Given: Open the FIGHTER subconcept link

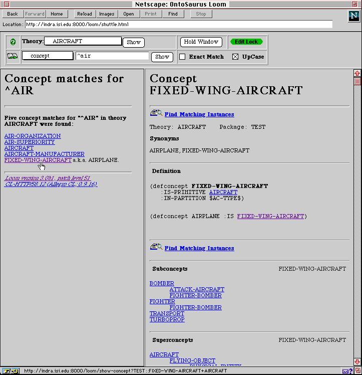Looking at the screenshot, I should [162, 301].
